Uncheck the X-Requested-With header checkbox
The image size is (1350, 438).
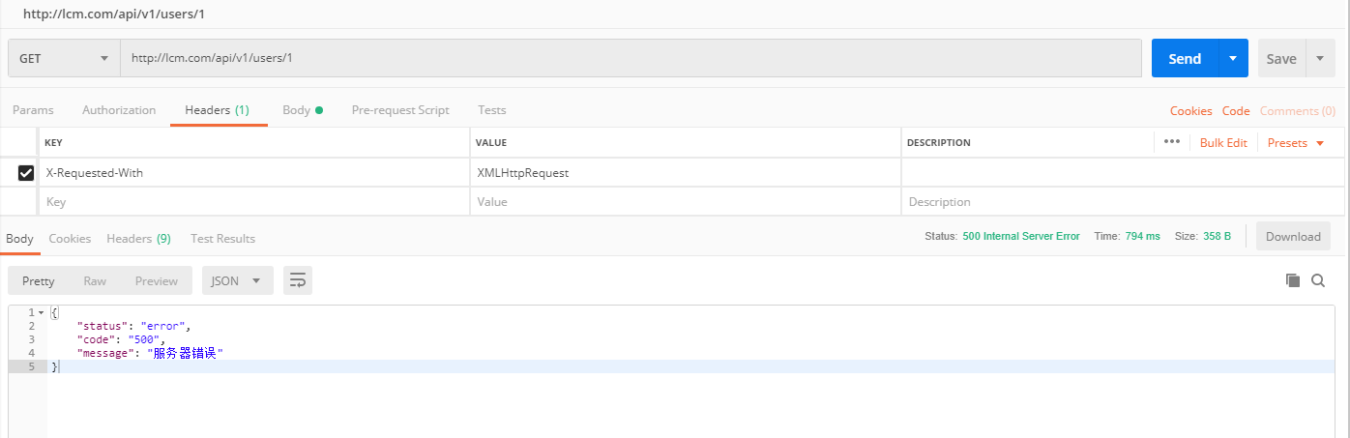(26, 173)
